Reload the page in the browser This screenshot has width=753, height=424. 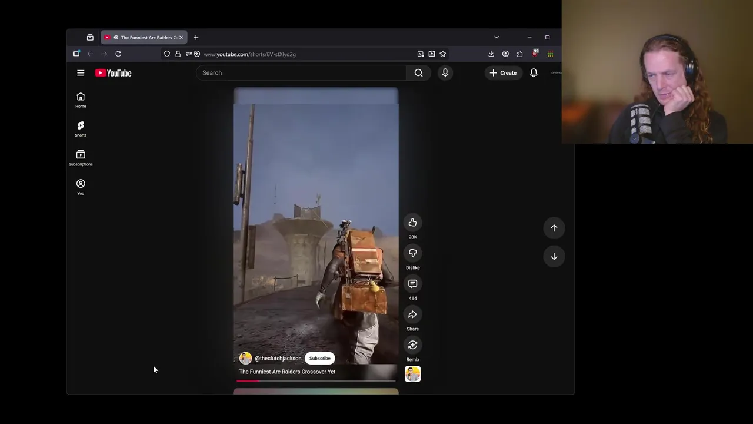(x=118, y=54)
